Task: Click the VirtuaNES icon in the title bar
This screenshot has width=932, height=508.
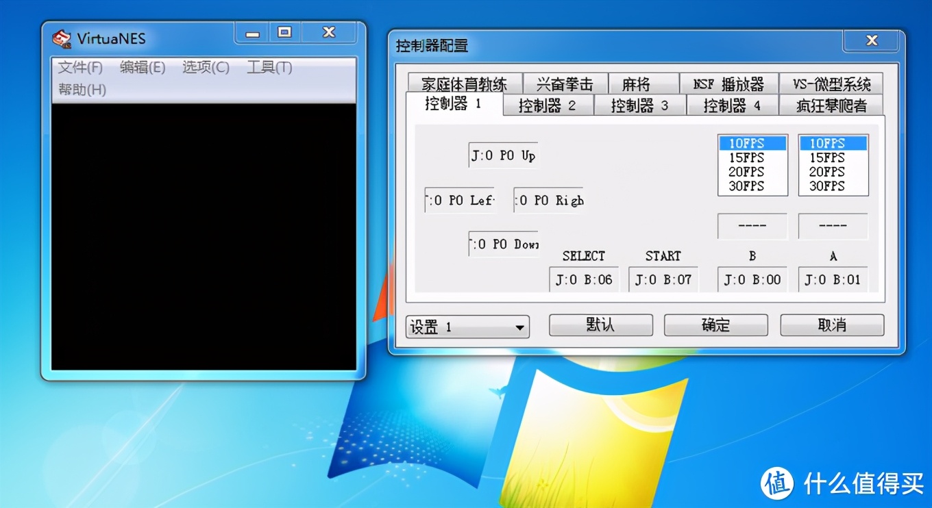Action: tap(62, 38)
